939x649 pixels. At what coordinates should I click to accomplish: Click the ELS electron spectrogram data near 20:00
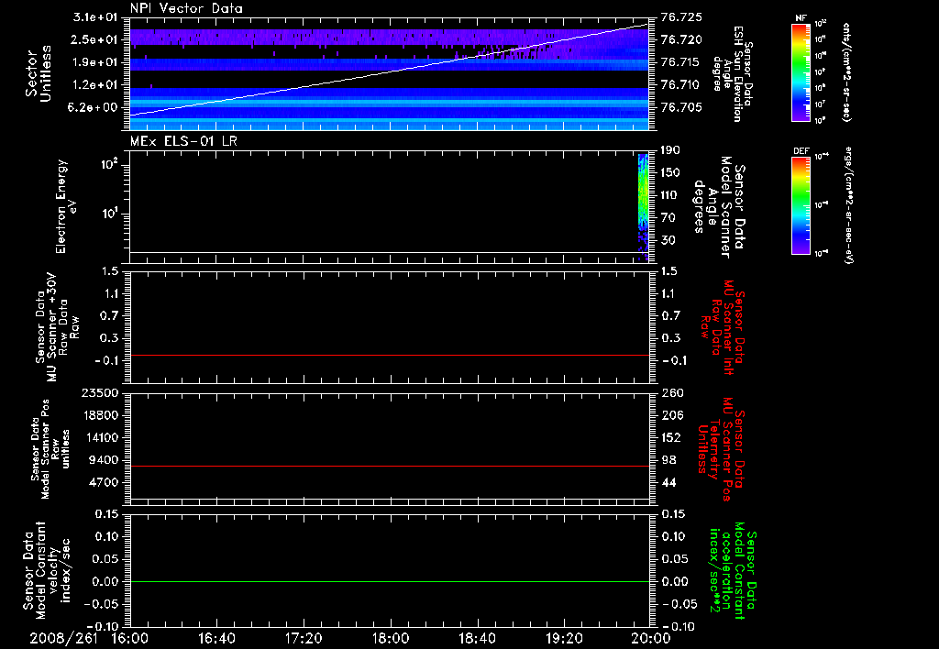tap(643, 206)
